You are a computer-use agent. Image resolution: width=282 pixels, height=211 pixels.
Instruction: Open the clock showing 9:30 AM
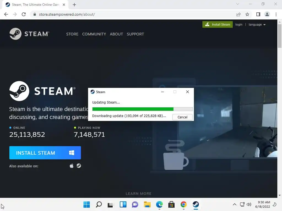click(x=262, y=204)
